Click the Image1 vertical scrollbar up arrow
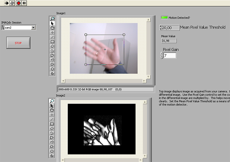230x162 pixels. (x=148, y=20)
